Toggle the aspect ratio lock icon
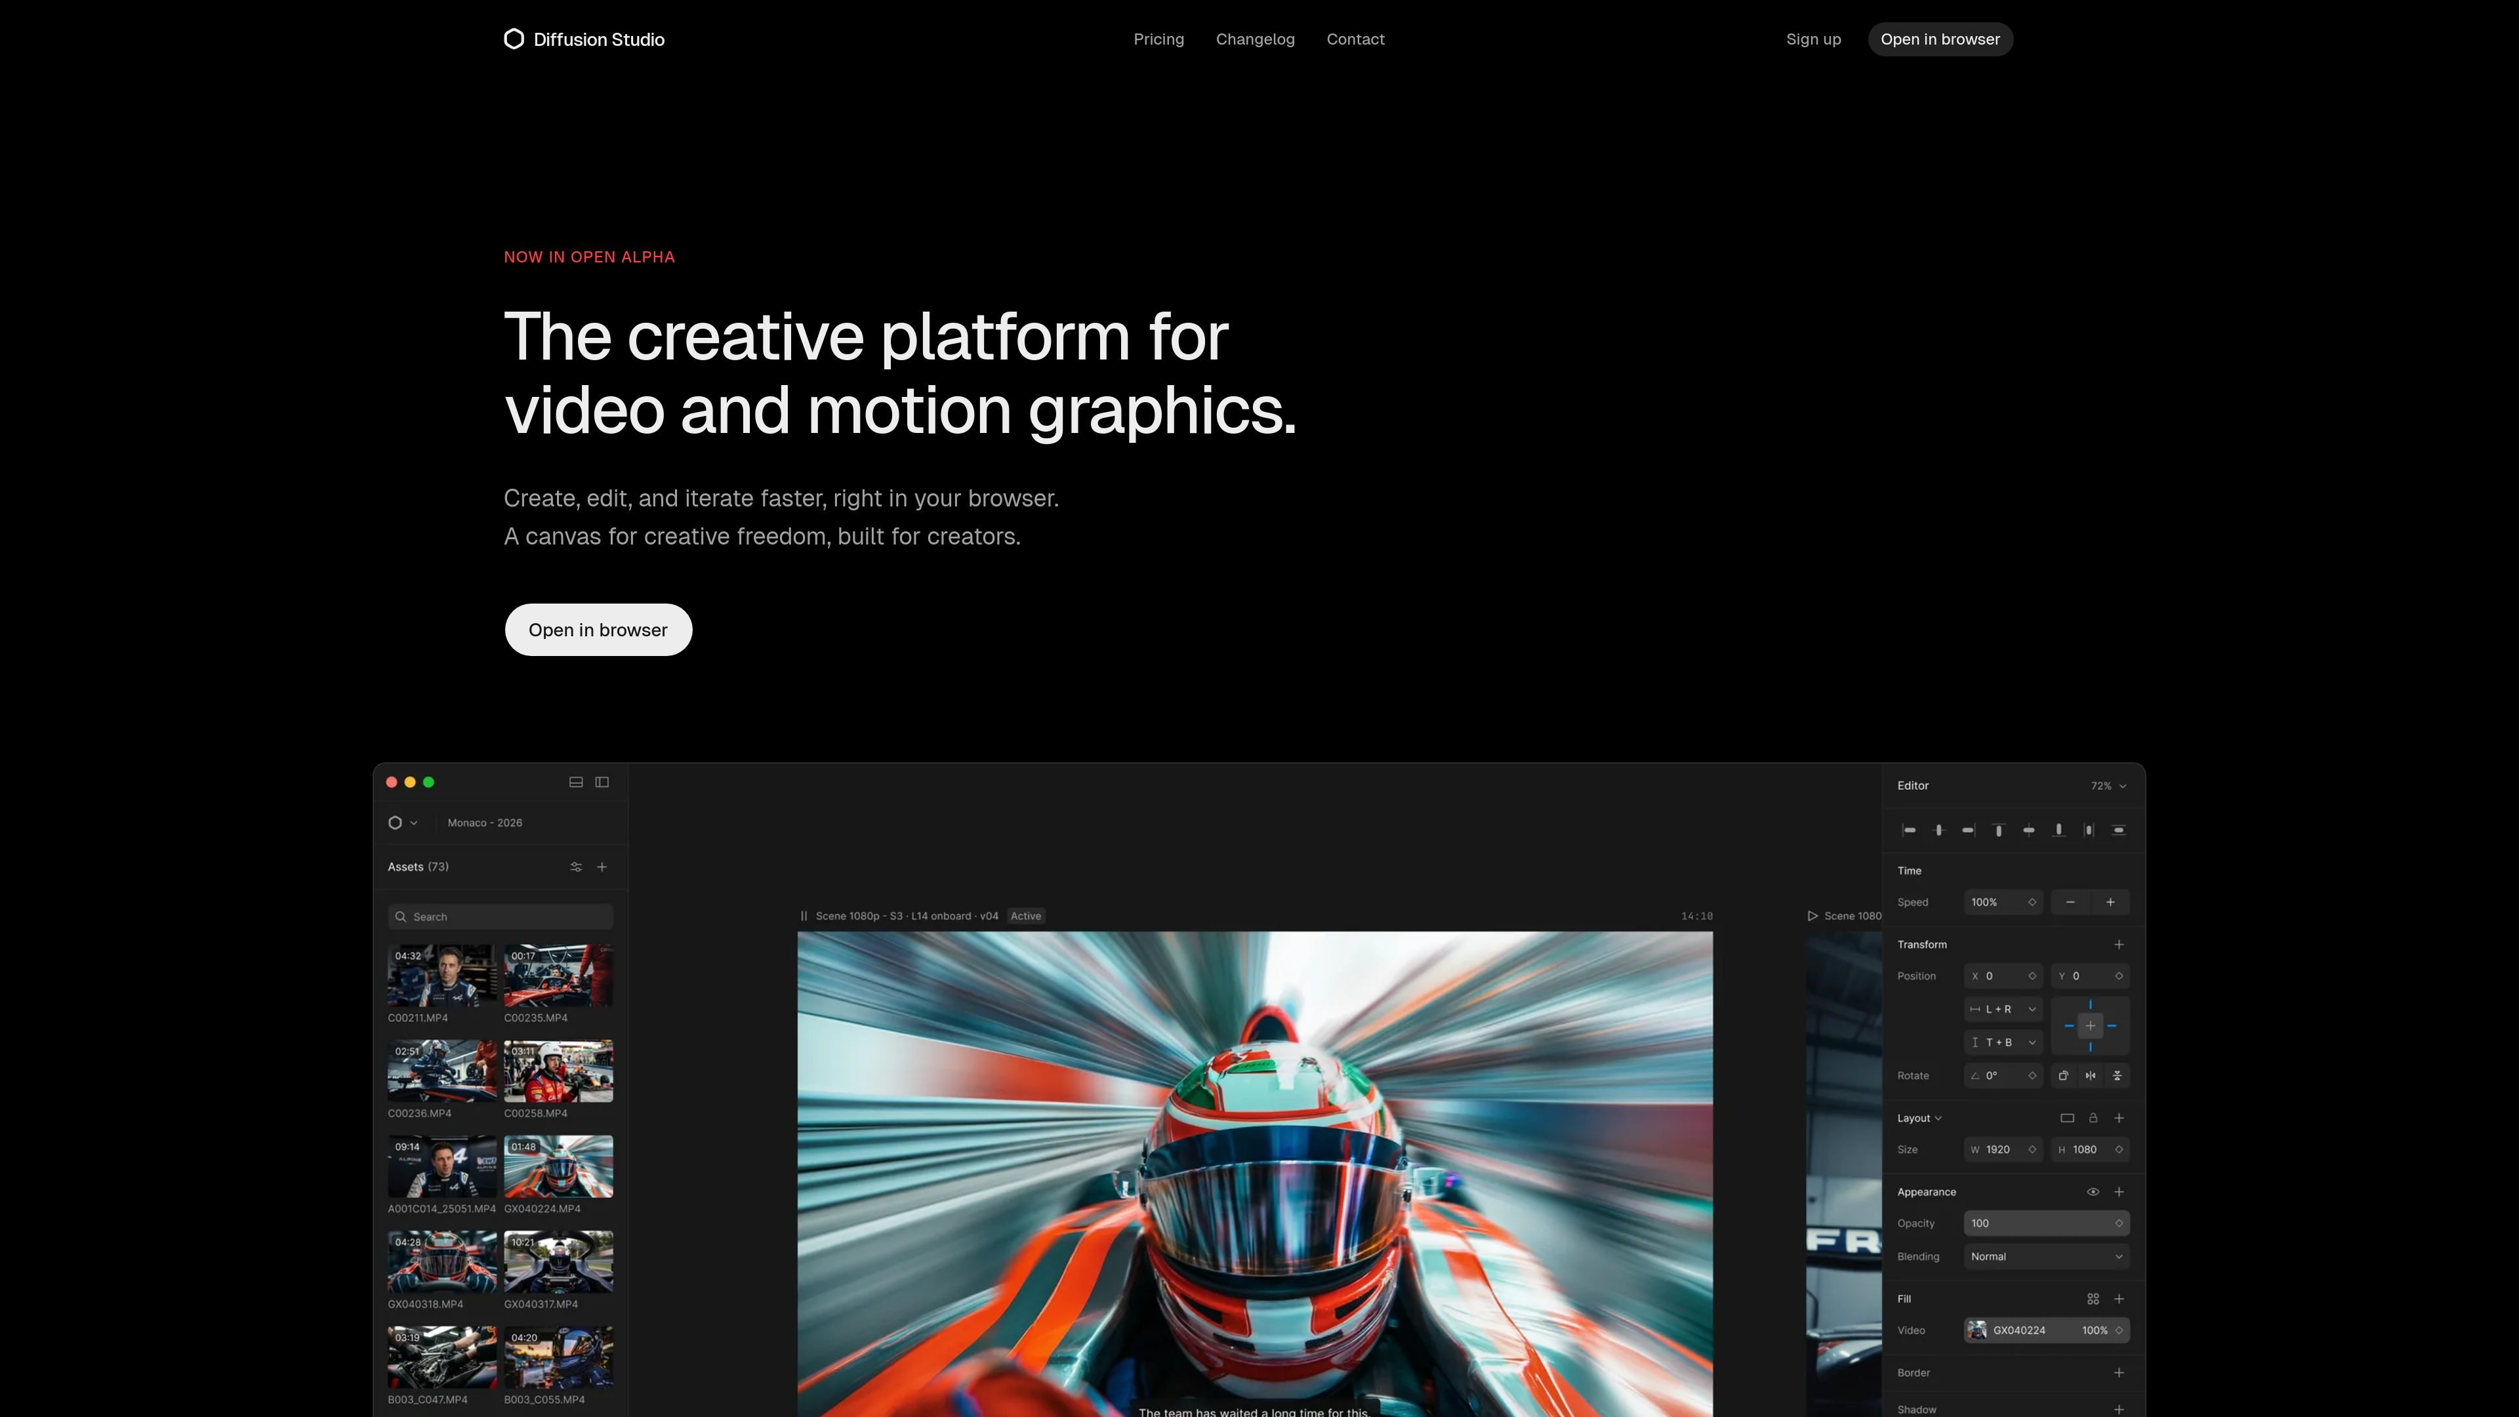 pos(2093,1119)
